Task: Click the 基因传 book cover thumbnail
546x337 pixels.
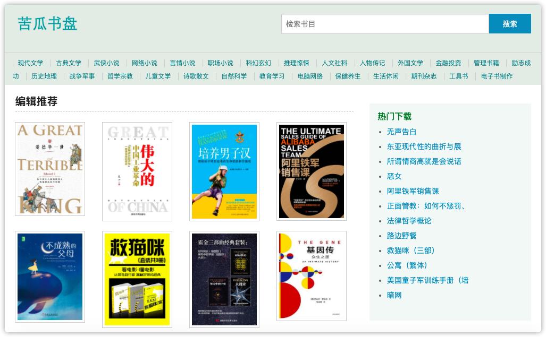Action: coord(312,276)
